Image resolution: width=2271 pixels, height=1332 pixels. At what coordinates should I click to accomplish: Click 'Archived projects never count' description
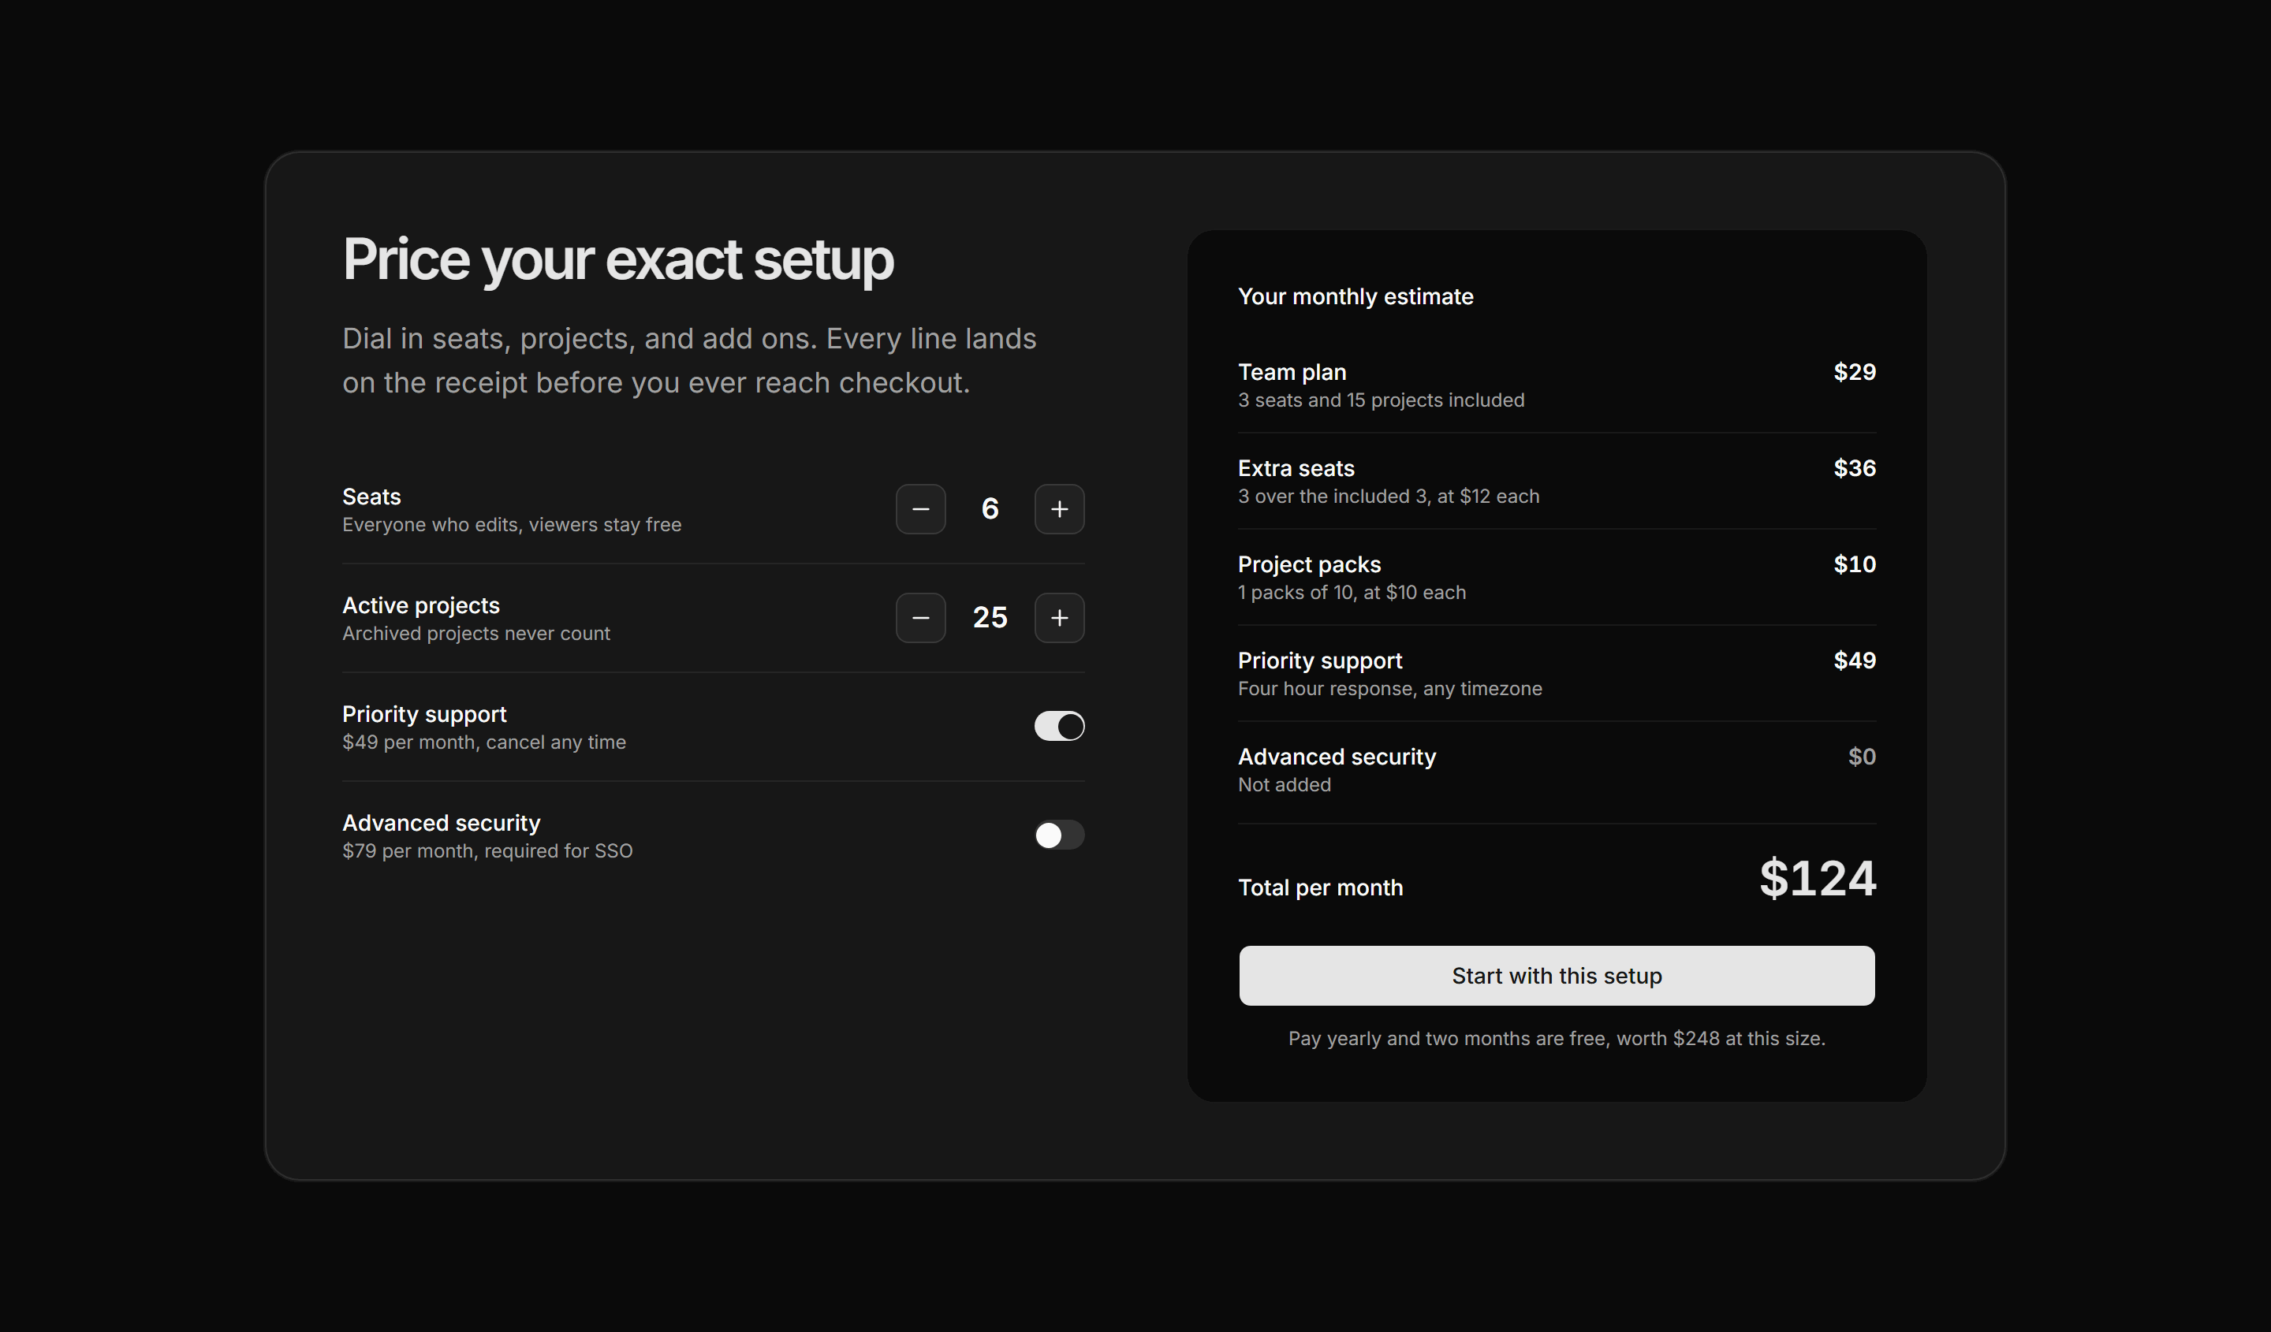(475, 633)
